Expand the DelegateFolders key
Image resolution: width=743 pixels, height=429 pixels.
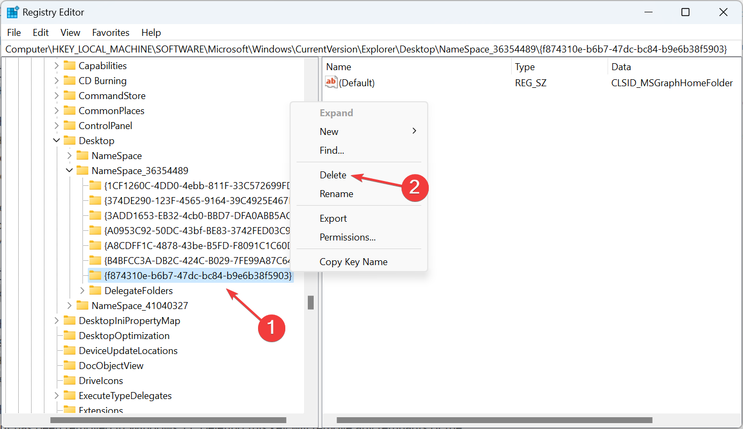click(82, 291)
